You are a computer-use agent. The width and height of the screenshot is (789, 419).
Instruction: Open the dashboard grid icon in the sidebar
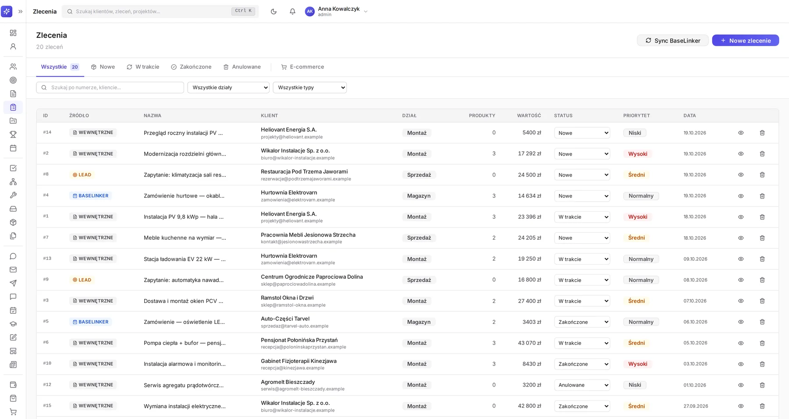pos(13,33)
